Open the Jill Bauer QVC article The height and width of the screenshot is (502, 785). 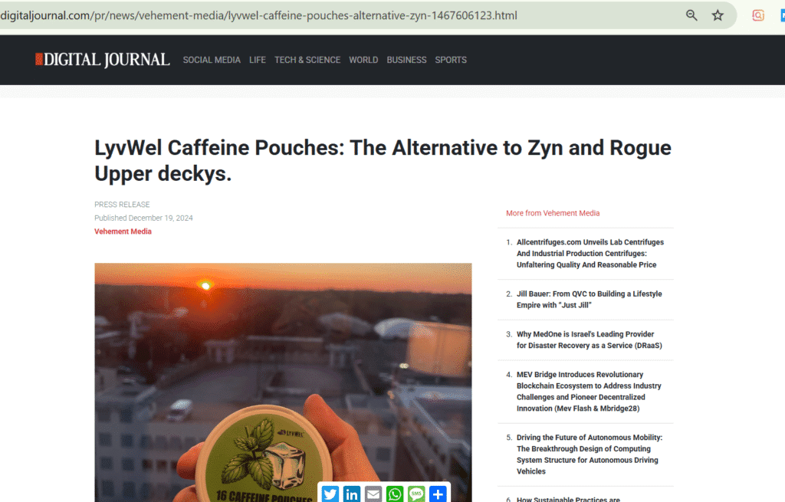coord(590,300)
